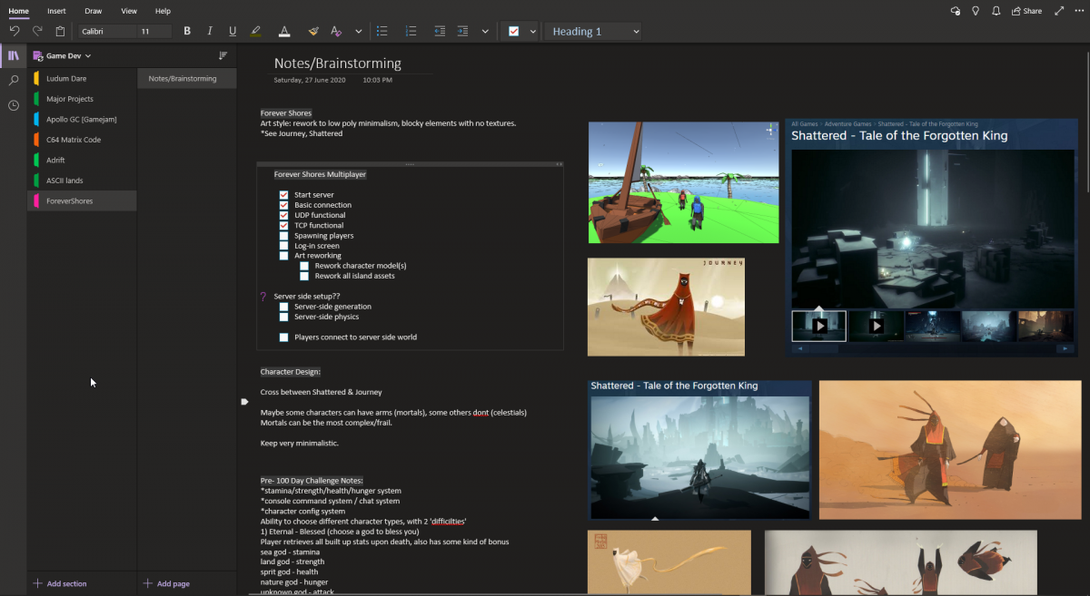Tick the "Server-side physics" checkbox

point(284,317)
